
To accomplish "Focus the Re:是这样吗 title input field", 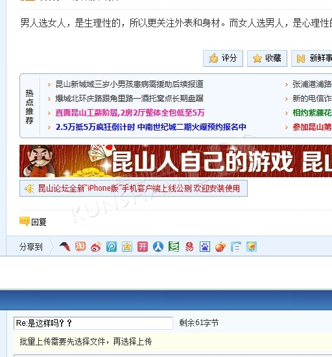I will 93,323.
